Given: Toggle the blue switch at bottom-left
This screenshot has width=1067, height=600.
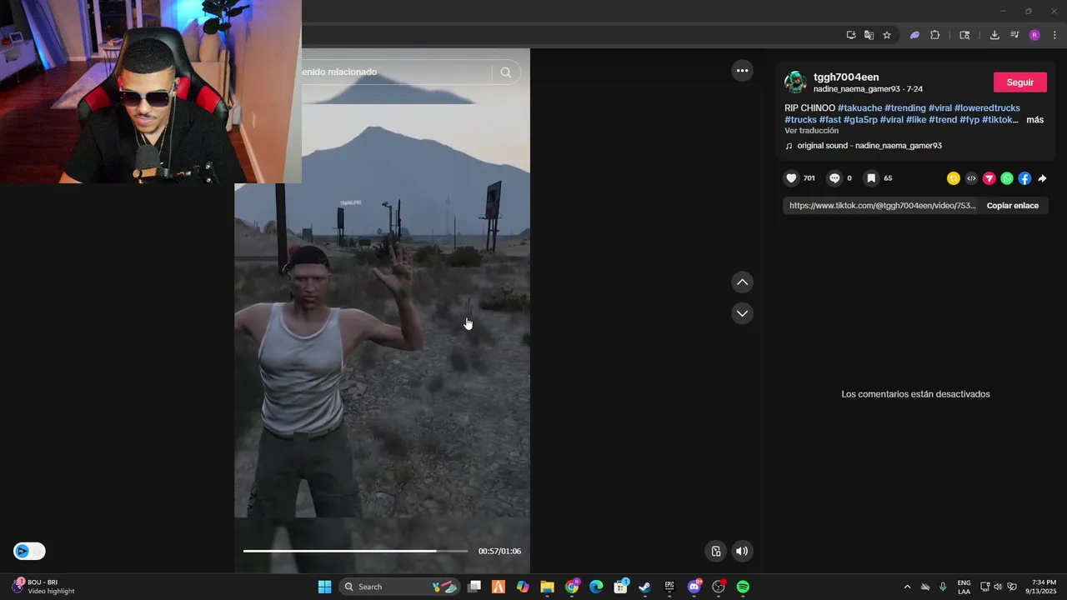Looking at the screenshot, I should [29, 551].
